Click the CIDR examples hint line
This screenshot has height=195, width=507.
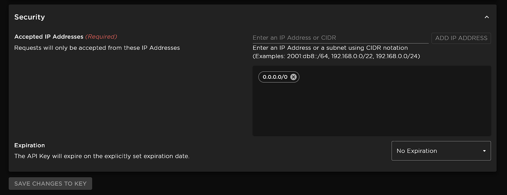(336, 56)
